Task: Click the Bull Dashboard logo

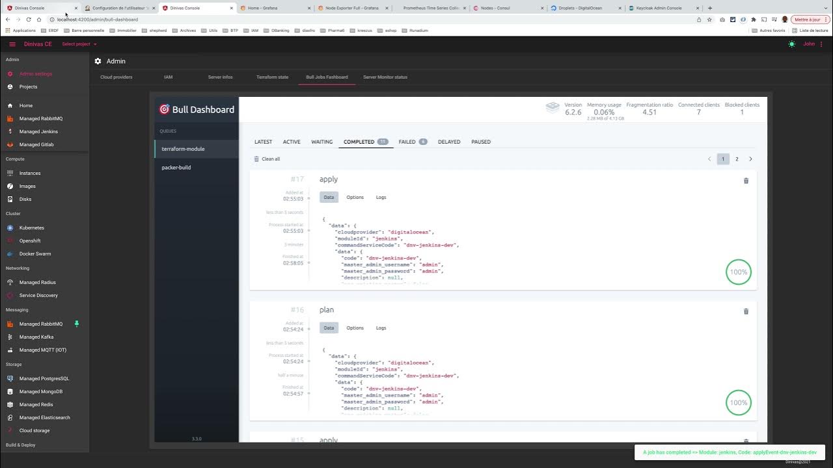Action: coord(197,109)
